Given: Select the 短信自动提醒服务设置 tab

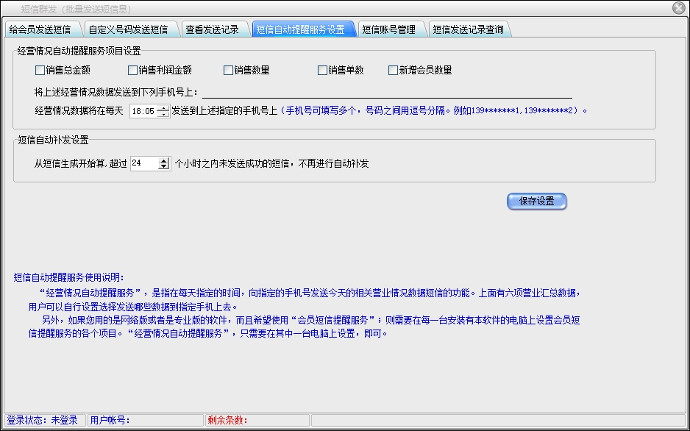Looking at the screenshot, I should pyautogui.click(x=300, y=30).
